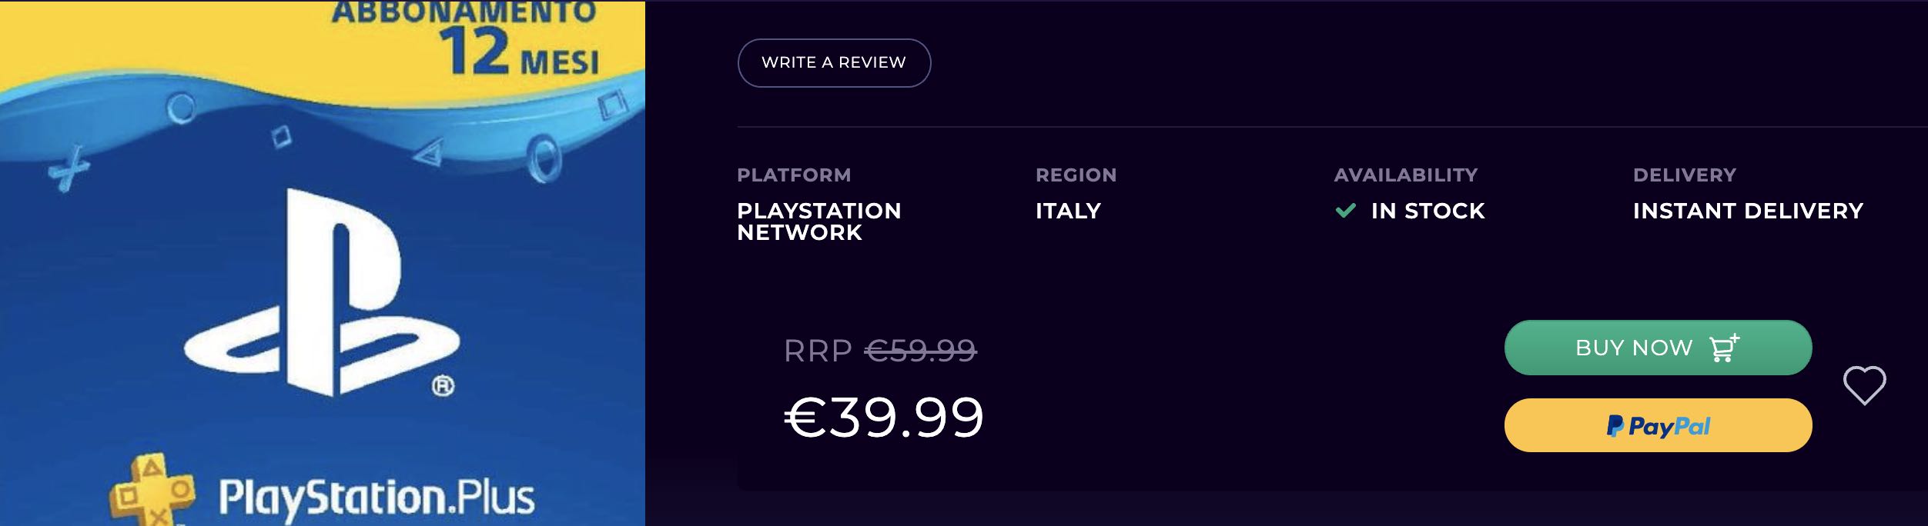This screenshot has width=1928, height=526.
Task: Click the cart icon inside Buy Now
Action: pyautogui.click(x=1724, y=348)
